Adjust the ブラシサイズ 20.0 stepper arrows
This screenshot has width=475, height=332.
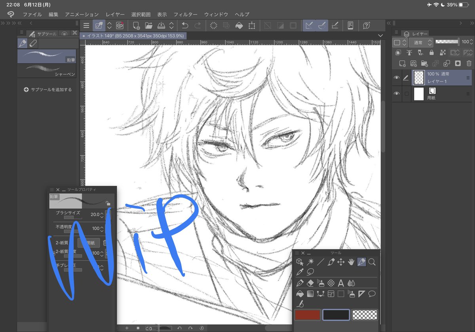pos(102,215)
